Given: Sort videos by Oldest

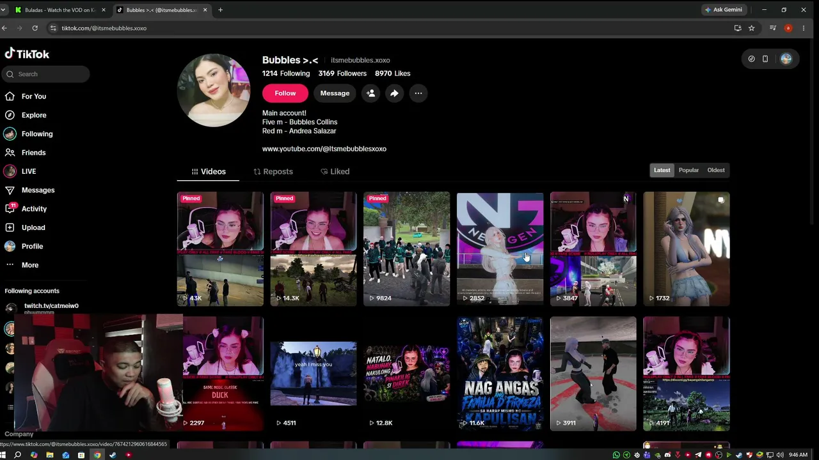Looking at the screenshot, I should (716, 170).
